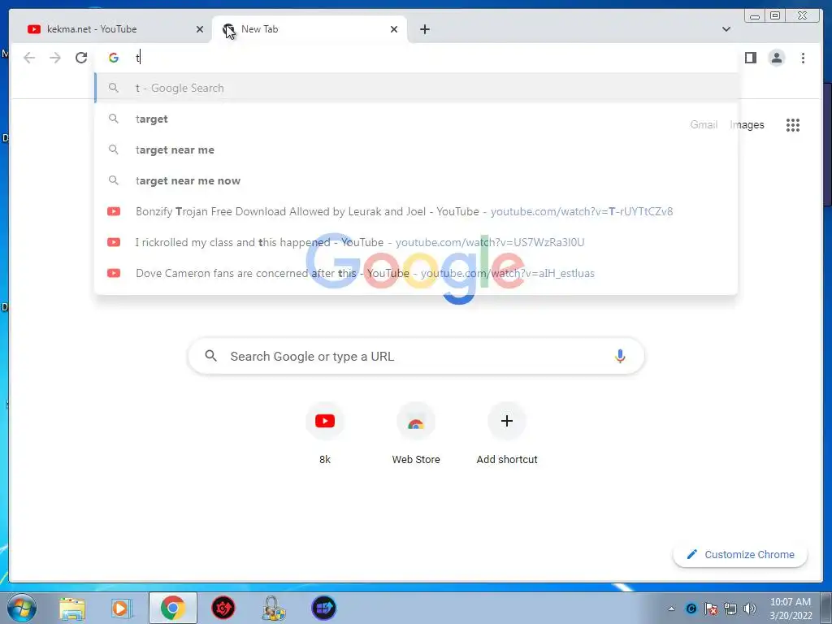
Task: Open Windows Explorer from the taskbar
Action: (72, 608)
